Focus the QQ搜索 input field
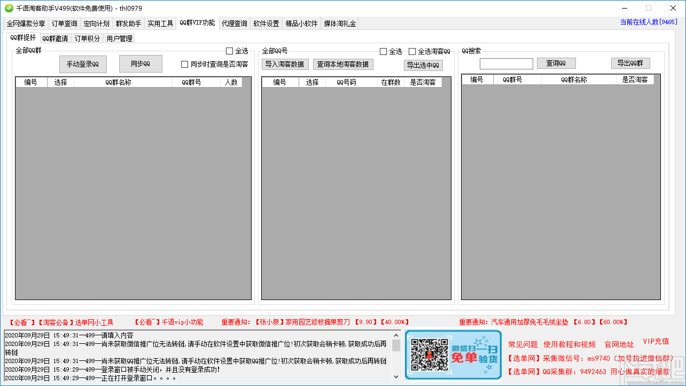Screen dimensions: 686x386 [x=506, y=64]
